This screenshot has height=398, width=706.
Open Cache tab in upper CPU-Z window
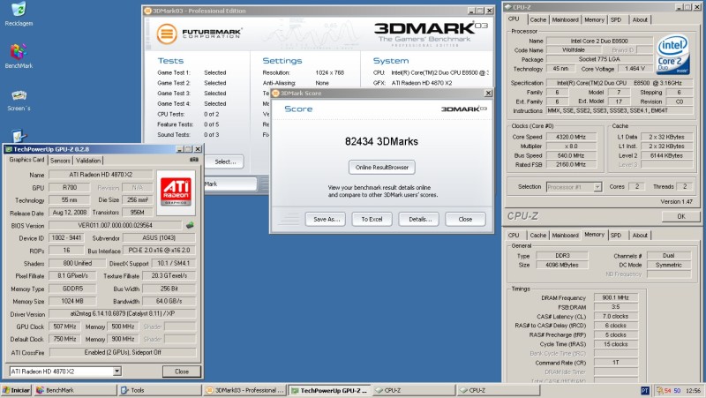click(537, 19)
